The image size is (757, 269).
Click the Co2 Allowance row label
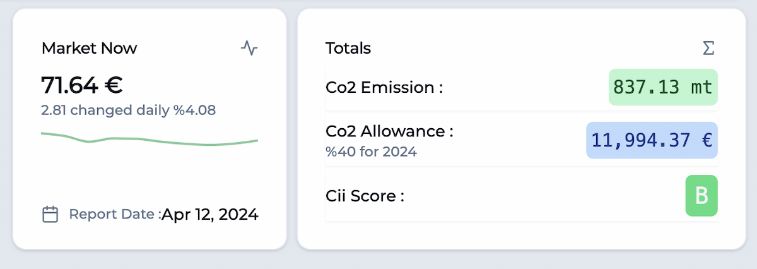[x=390, y=131]
